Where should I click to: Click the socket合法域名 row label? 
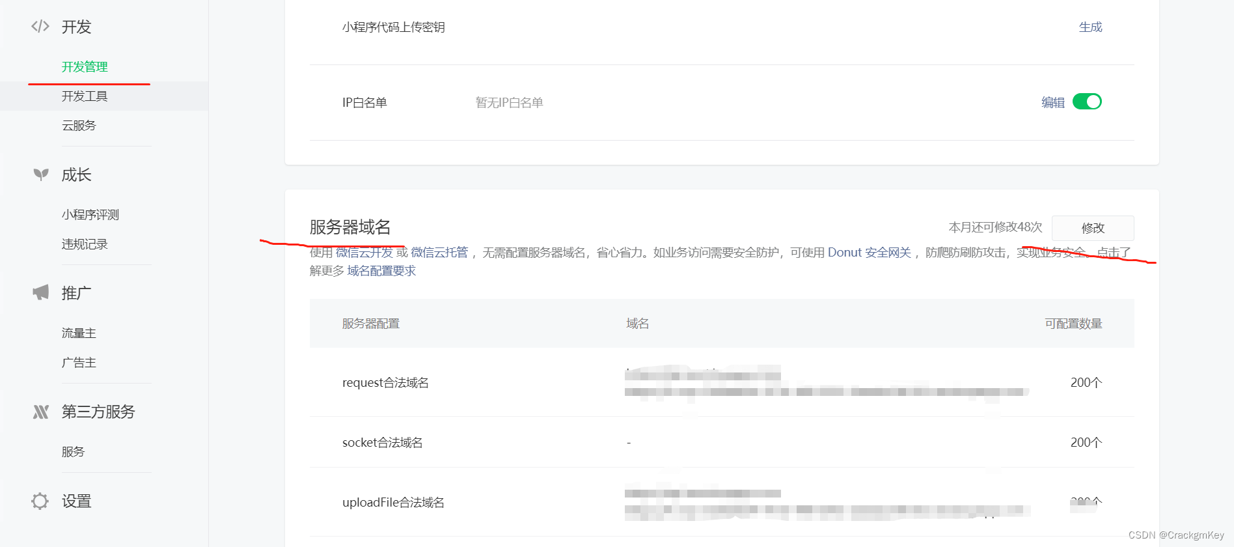point(382,443)
